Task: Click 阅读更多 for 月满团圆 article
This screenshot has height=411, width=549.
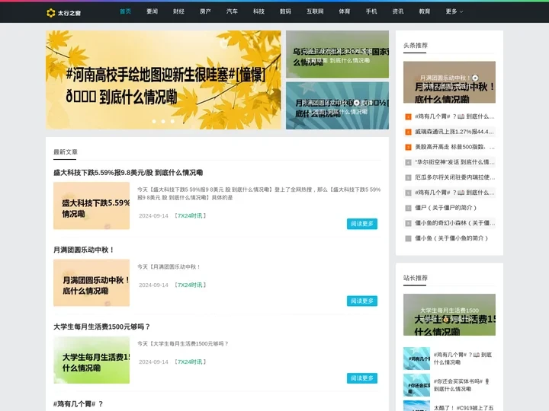Action: 362,301
